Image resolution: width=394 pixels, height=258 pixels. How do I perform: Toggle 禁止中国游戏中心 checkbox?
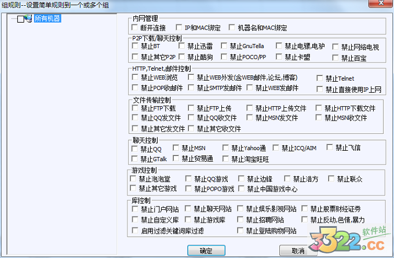(x=241, y=188)
